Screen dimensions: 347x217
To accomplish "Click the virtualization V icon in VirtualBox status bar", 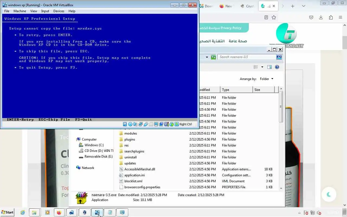I will coord(166,124).
